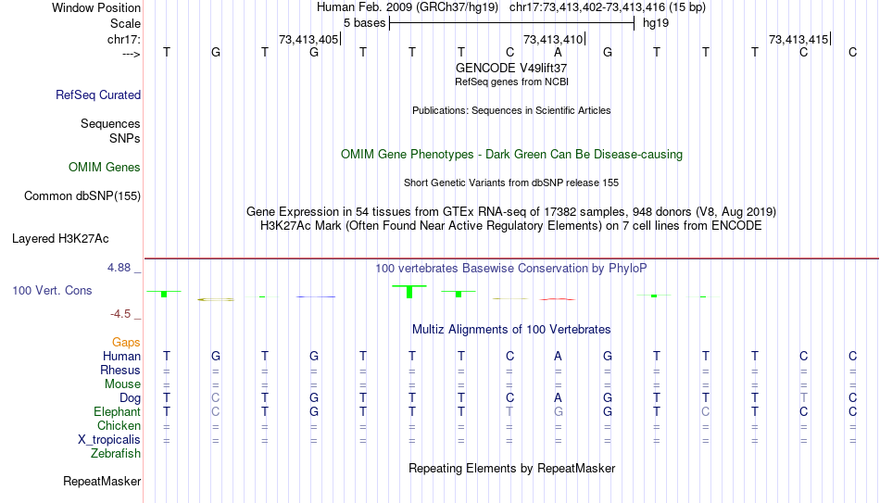Click the Window Position track label
Screen dimensions: 880x503
point(96,7)
